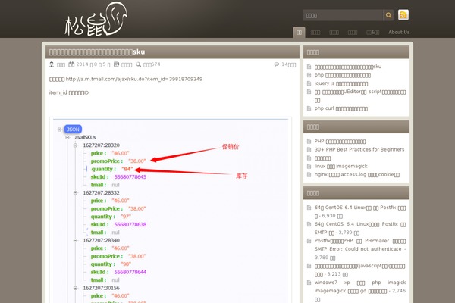Click document icon beside PHPmailer link
The width and height of the screenshot is (455, 303).
(x=309, y=241)
